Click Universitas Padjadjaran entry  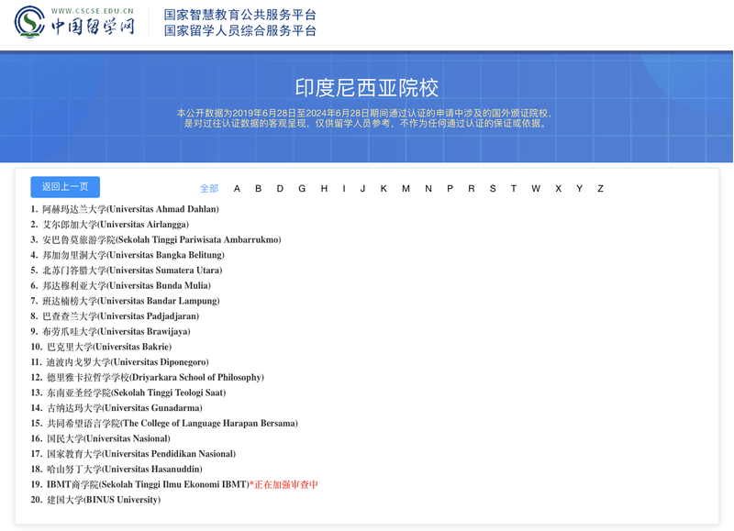121,316
